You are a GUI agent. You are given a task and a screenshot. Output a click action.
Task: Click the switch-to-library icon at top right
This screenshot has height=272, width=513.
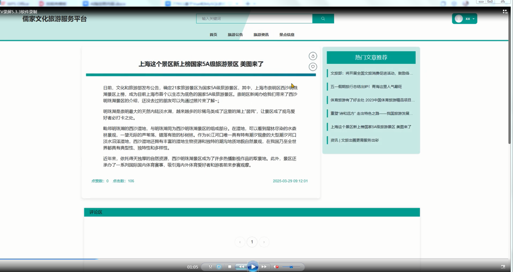[505, 11]
